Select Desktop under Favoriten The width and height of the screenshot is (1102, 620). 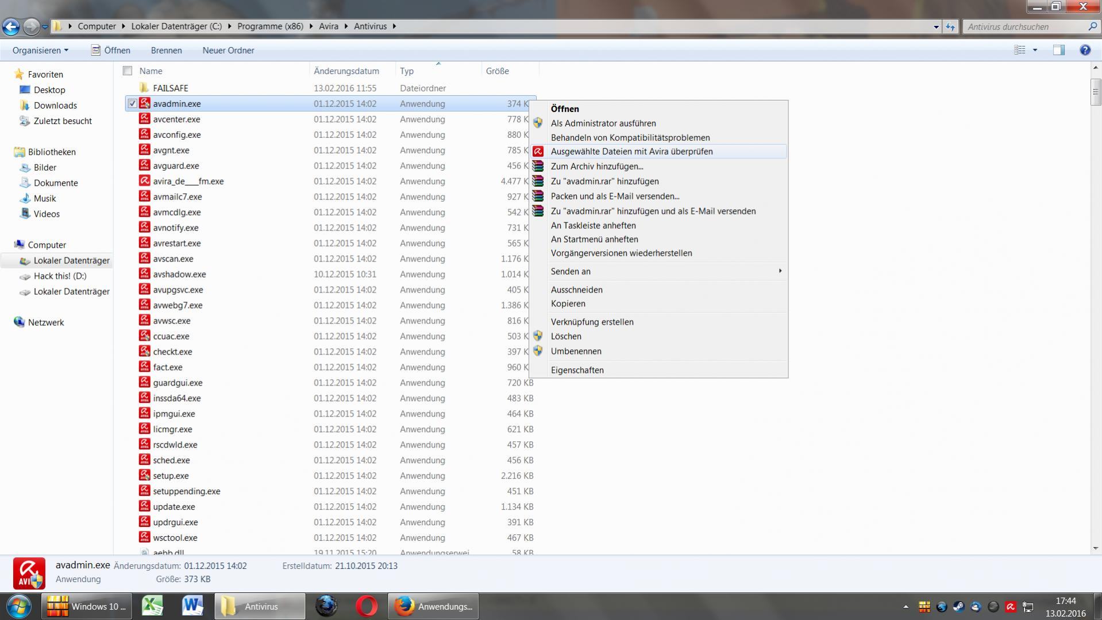(x=49, y=90)
